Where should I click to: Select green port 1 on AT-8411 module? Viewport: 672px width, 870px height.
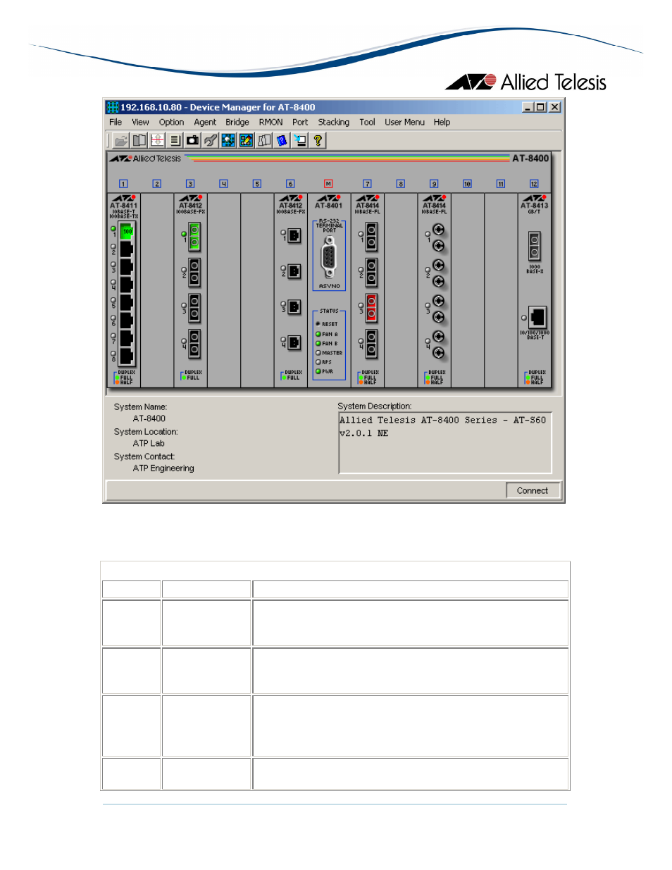127,231
